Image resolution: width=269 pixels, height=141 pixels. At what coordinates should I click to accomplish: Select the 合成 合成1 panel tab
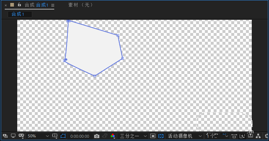36,5
